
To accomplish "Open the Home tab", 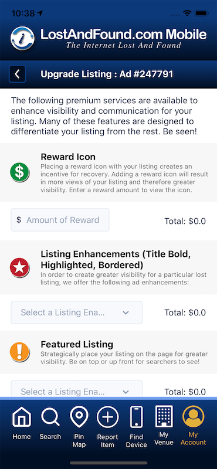I will (22, 423).
